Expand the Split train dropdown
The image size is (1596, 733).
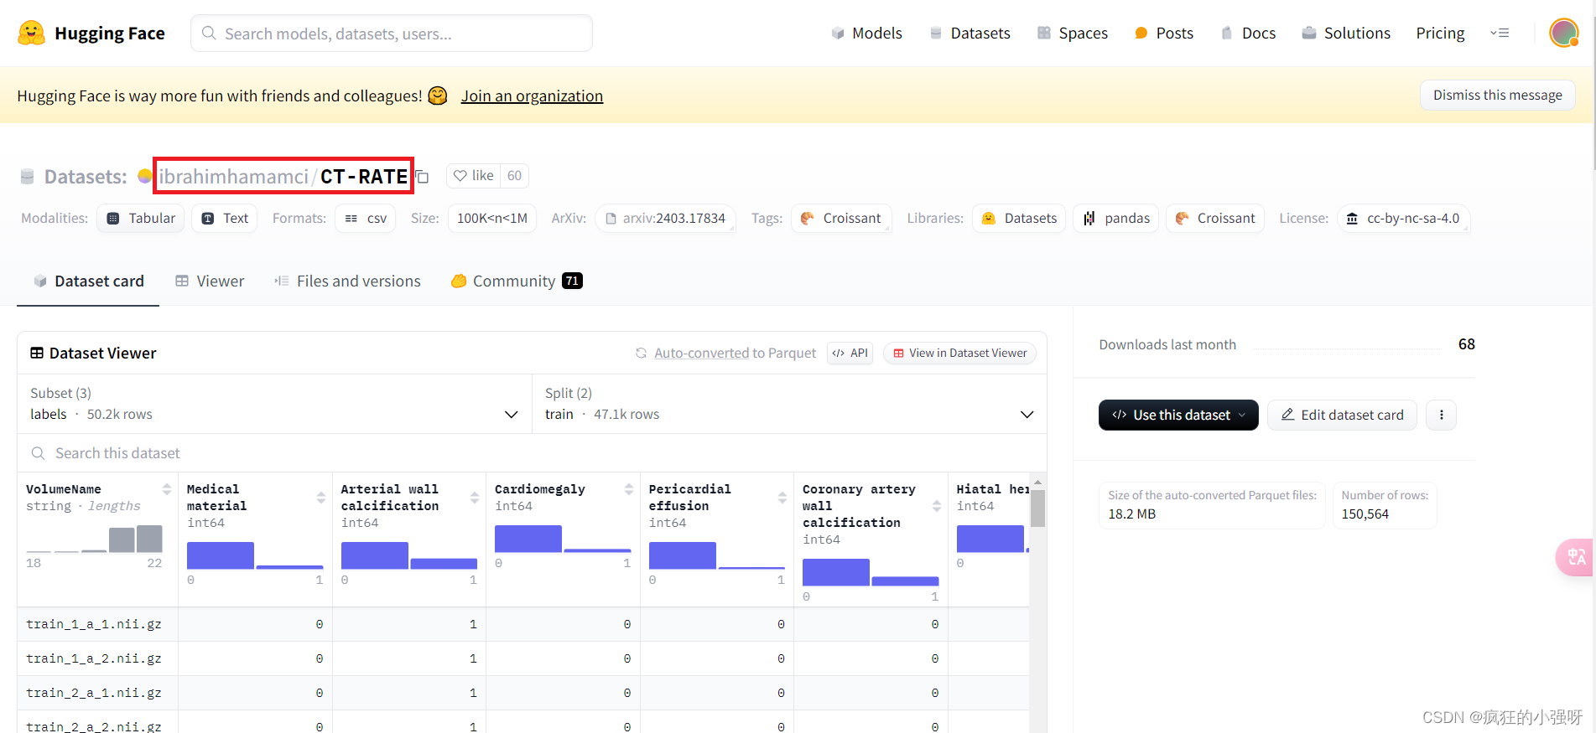pos(789,404)
